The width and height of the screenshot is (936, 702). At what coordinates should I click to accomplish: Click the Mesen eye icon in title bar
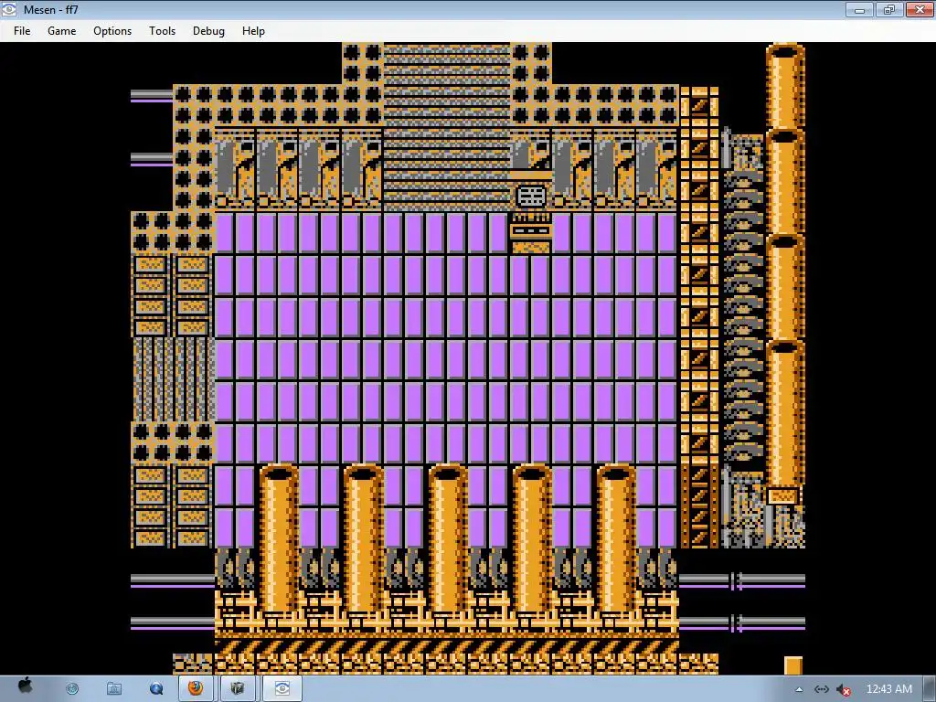click(x=9, y=9)
